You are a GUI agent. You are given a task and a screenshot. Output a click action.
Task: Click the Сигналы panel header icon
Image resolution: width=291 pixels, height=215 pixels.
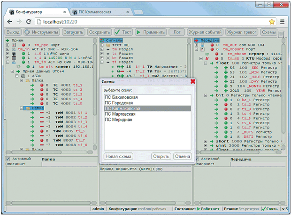coord(102,40)
